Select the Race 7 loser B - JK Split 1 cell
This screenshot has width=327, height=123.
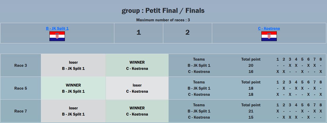pyautogui.click(x=73, y=111)
